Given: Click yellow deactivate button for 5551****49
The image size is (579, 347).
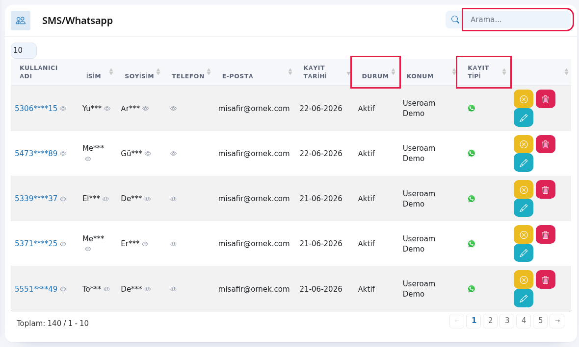Looking at the screenshot, I should pyautogui.click(x=524, y=279).
